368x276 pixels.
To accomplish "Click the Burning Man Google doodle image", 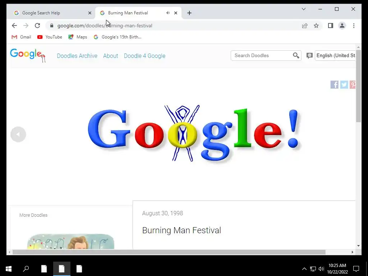I will click(x=194, y=133).
